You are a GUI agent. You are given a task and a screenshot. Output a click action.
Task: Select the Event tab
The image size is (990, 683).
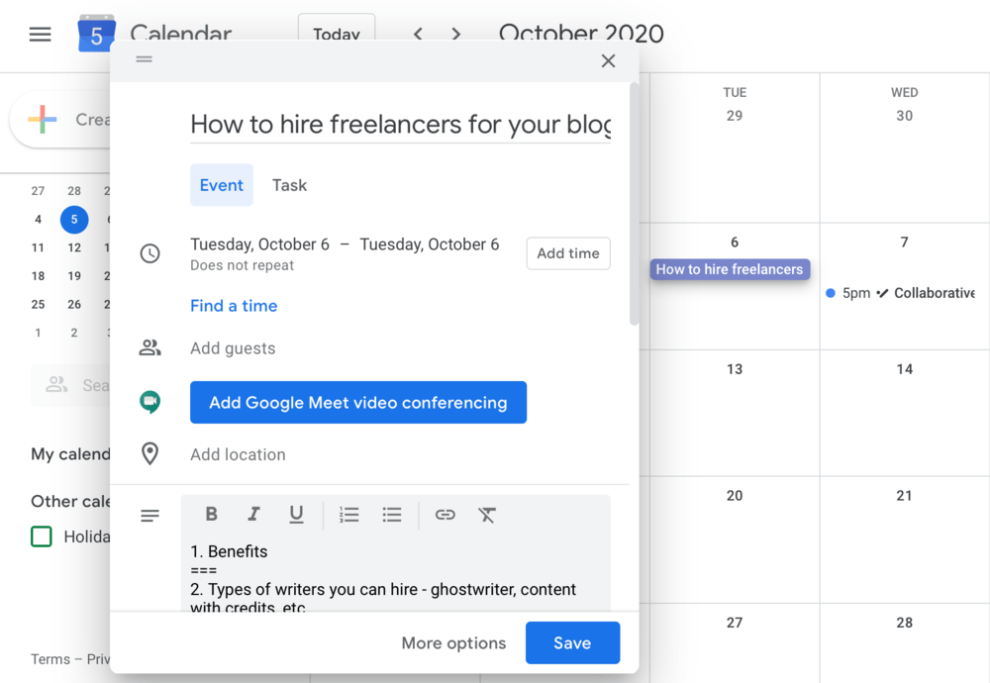[x=221, y=185]
